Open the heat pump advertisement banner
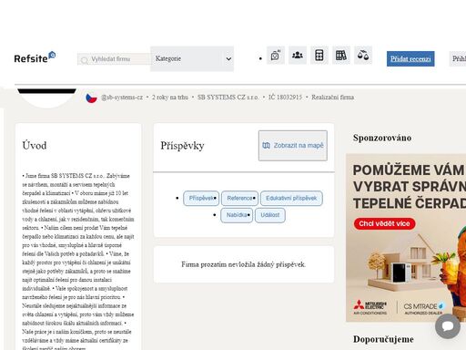The width and height of the screenshot is (466, 350). pos(406,238)
